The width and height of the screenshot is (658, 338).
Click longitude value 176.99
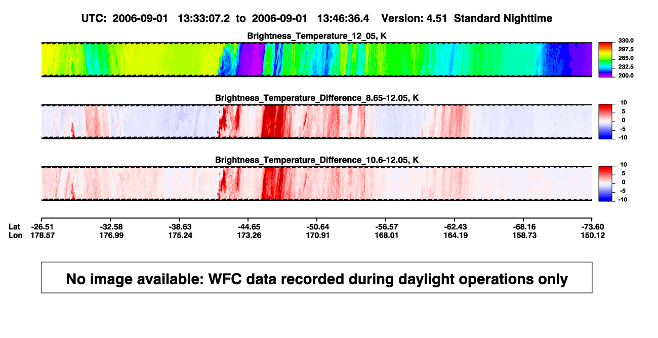[111, 235]
